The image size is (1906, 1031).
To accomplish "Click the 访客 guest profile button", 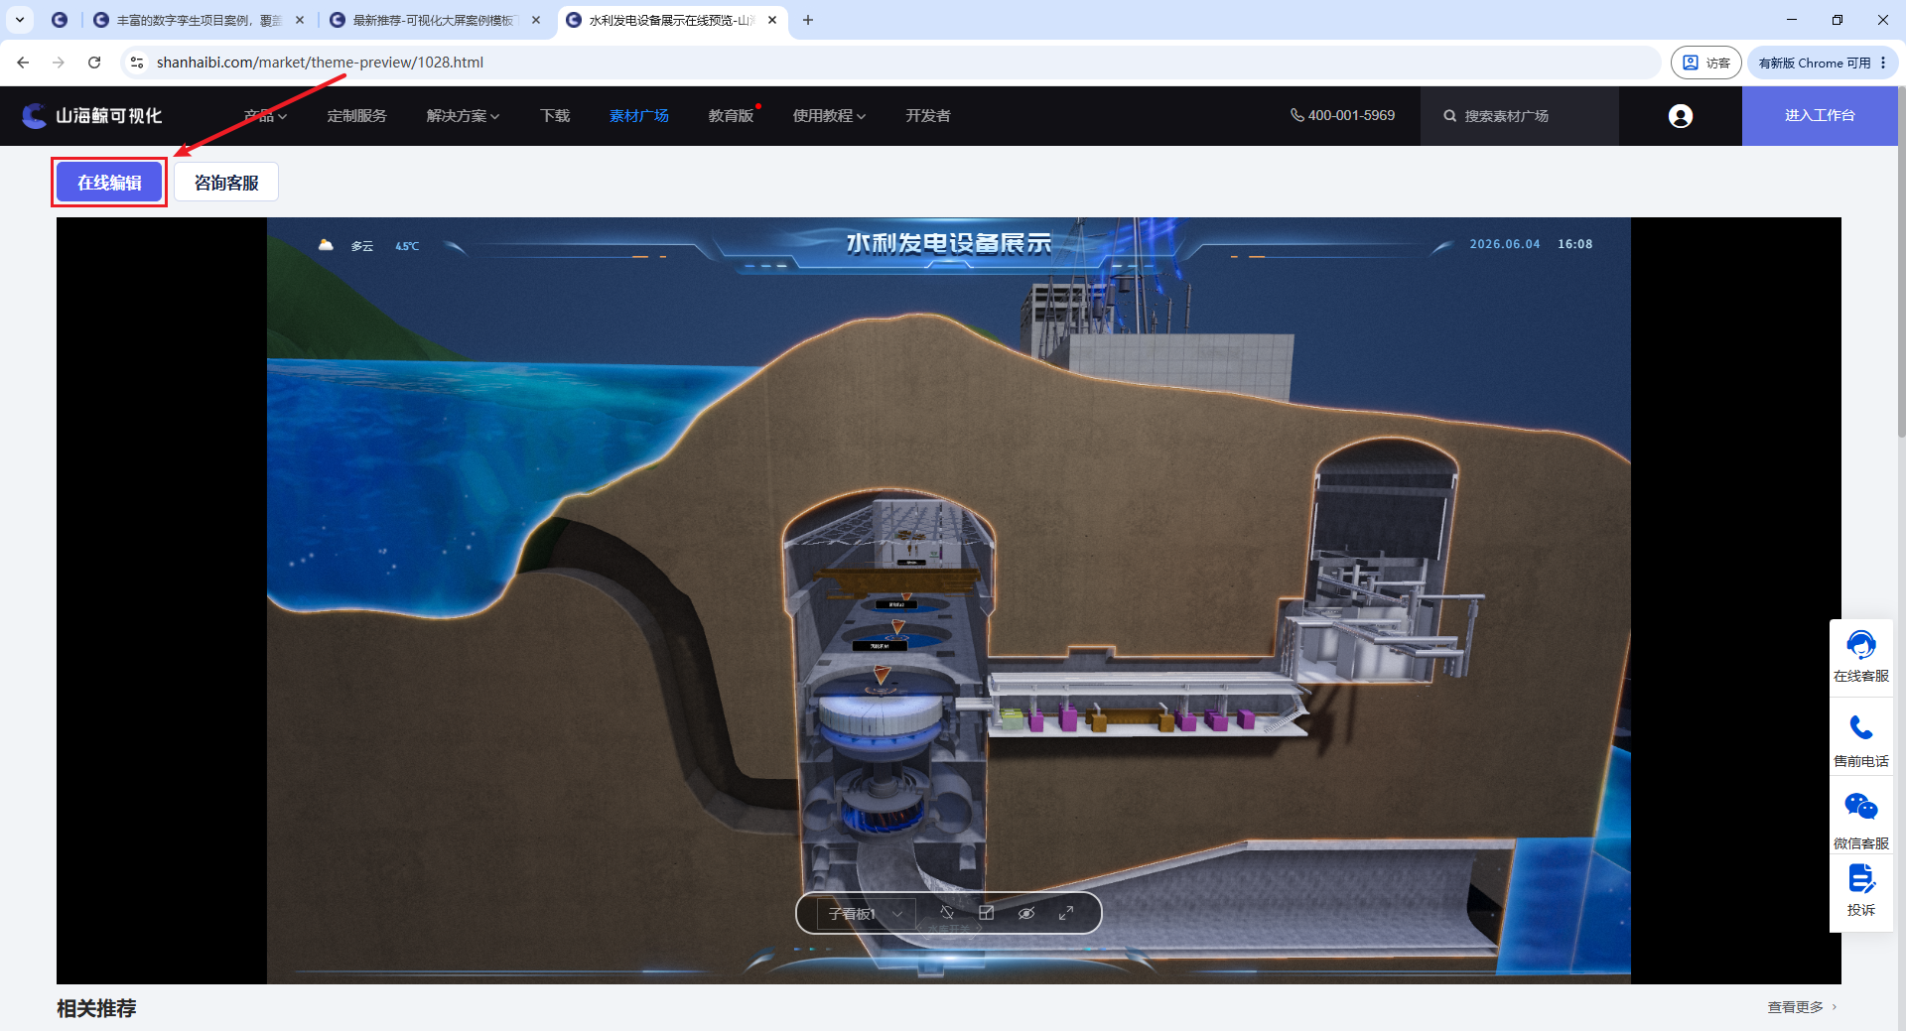I will pos(1705,63).
